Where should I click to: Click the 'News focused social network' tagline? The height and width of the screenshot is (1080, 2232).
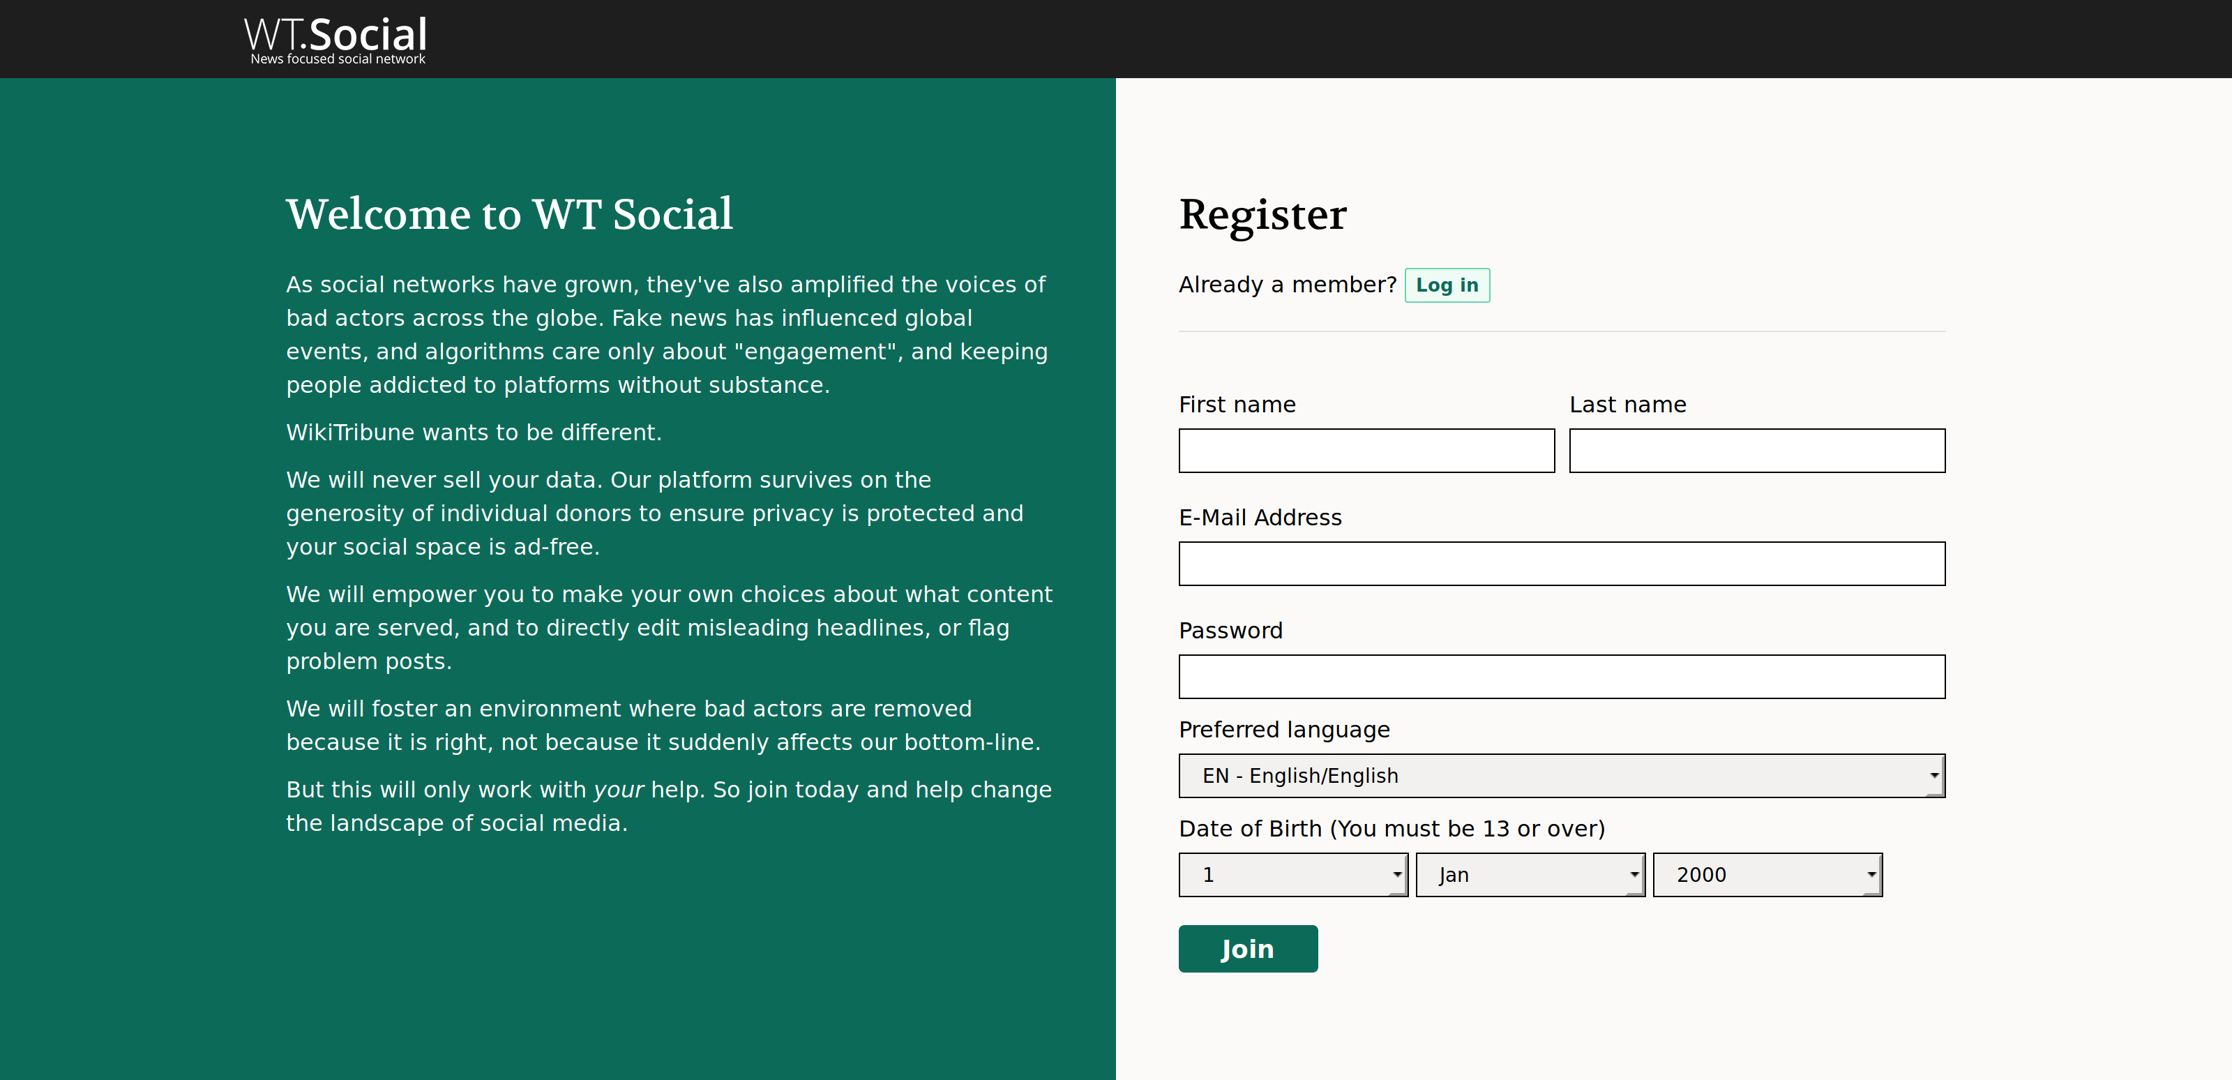click(338, 59)
